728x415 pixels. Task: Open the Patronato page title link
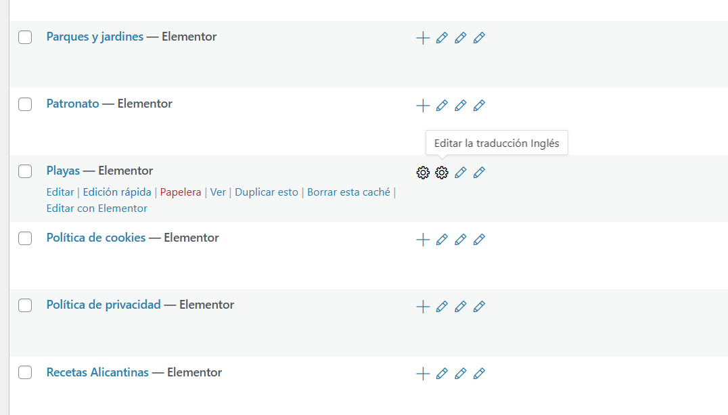72,104
